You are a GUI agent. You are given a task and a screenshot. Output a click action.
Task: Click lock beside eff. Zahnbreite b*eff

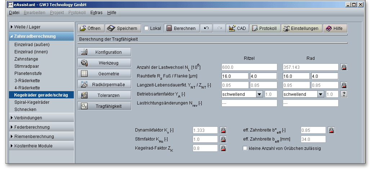[x=331, y=130]
